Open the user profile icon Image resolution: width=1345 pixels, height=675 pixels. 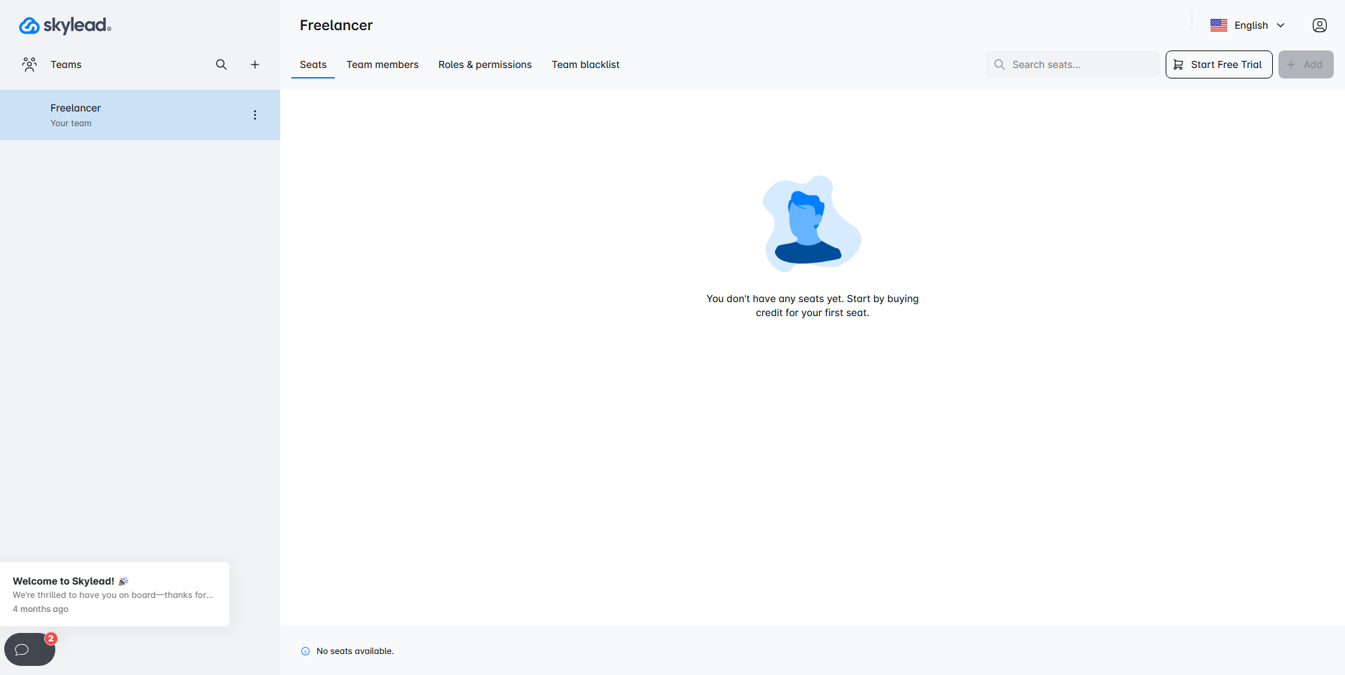1319,25
